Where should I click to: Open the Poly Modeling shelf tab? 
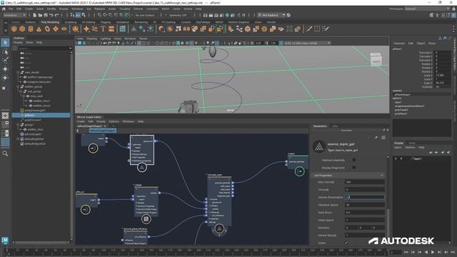(x=50, y=22)
